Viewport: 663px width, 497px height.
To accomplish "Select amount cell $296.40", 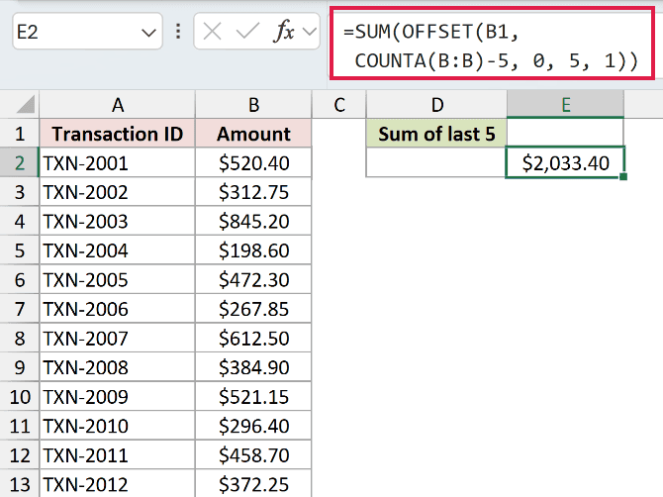I will [x=253, y=426].
